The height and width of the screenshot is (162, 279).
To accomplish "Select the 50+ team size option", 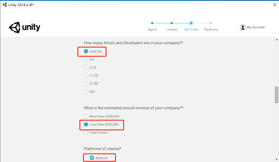I will (x=86, y=91).
